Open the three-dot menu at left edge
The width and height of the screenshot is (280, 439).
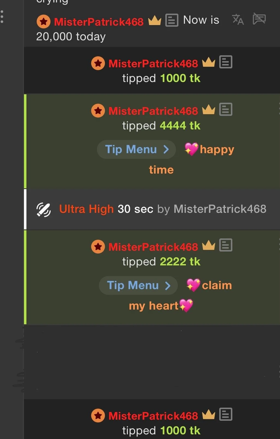2,17
